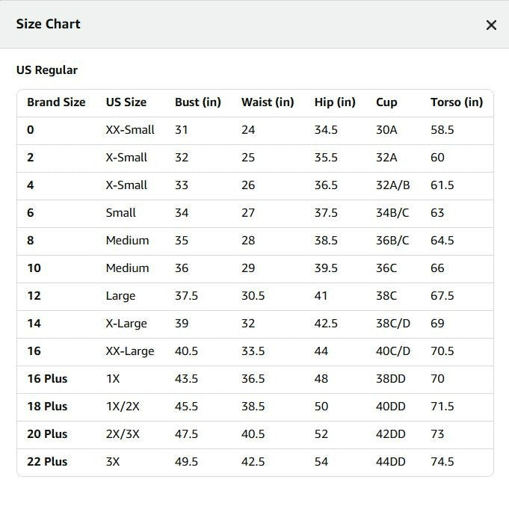Screen dimensions: 509x506
Task: Click the Torso (in) column header
Action: (457, 102)
